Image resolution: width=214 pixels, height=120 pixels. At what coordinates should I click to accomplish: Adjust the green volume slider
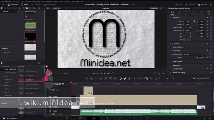point(201,79)
